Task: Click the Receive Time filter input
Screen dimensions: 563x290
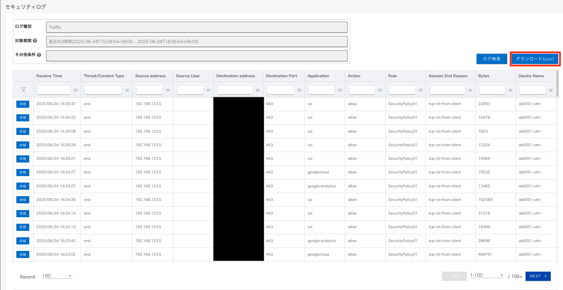Action: click(54, 90)
